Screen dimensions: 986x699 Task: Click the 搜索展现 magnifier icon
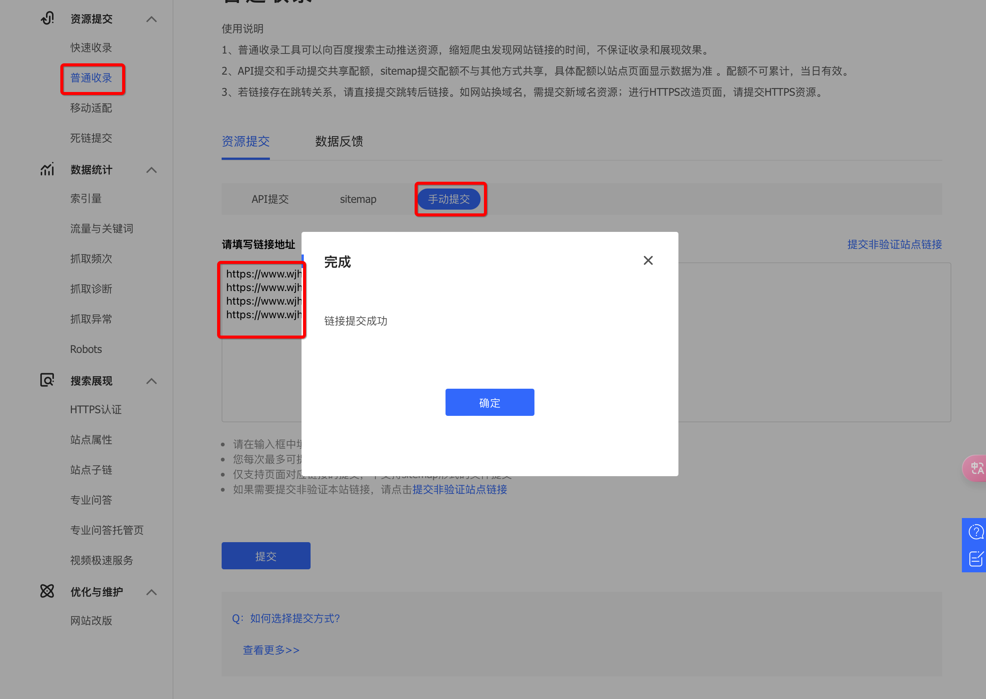click(47, 380)
